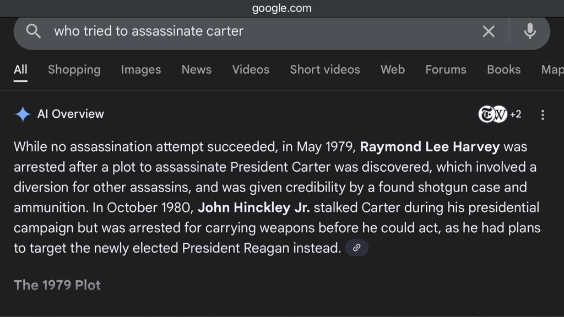Select the Videos tab
The image size is (564, 317).
pos(251,69)
